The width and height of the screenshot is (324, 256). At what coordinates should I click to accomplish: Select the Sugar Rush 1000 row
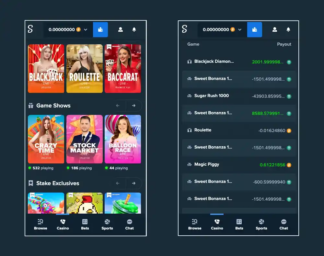coord(239,96)
